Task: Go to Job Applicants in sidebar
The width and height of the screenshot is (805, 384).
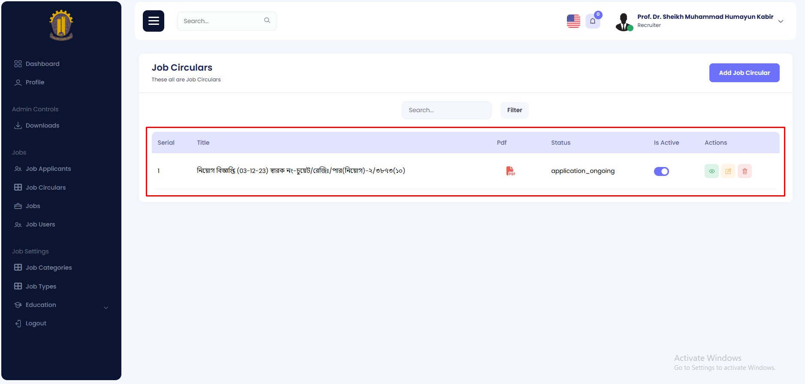Action: [x=48, y=169]
